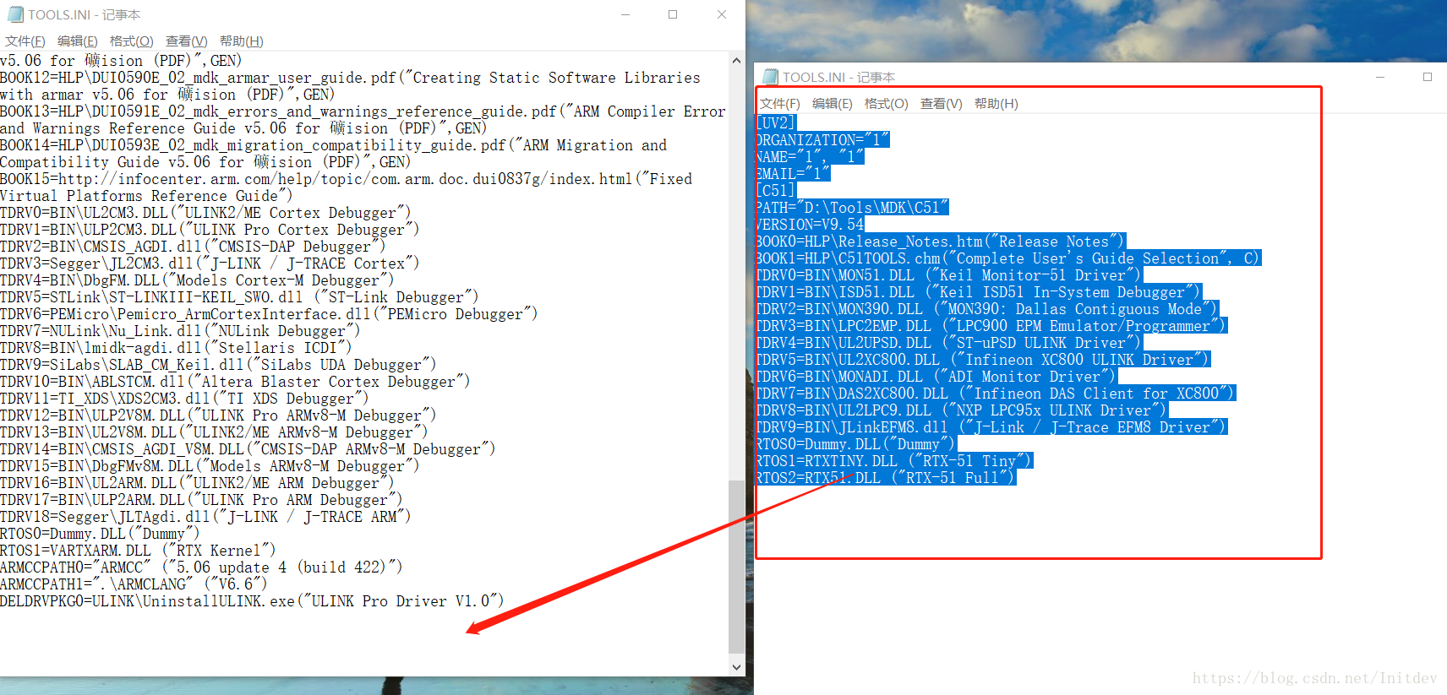Viewport: 1447px width, 695px height.
Task: Click the Notepad icon in right window title bar
Action: (770, 77)
